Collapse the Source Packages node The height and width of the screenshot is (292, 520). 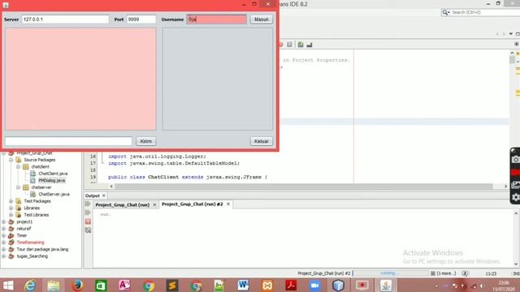pos(11,160)
